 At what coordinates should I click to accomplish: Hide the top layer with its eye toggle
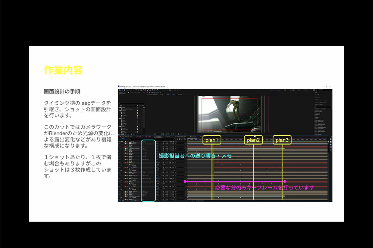119,143
